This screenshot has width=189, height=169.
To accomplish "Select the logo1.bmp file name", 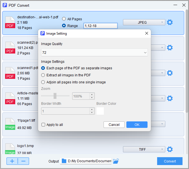I will click(25, 146).
